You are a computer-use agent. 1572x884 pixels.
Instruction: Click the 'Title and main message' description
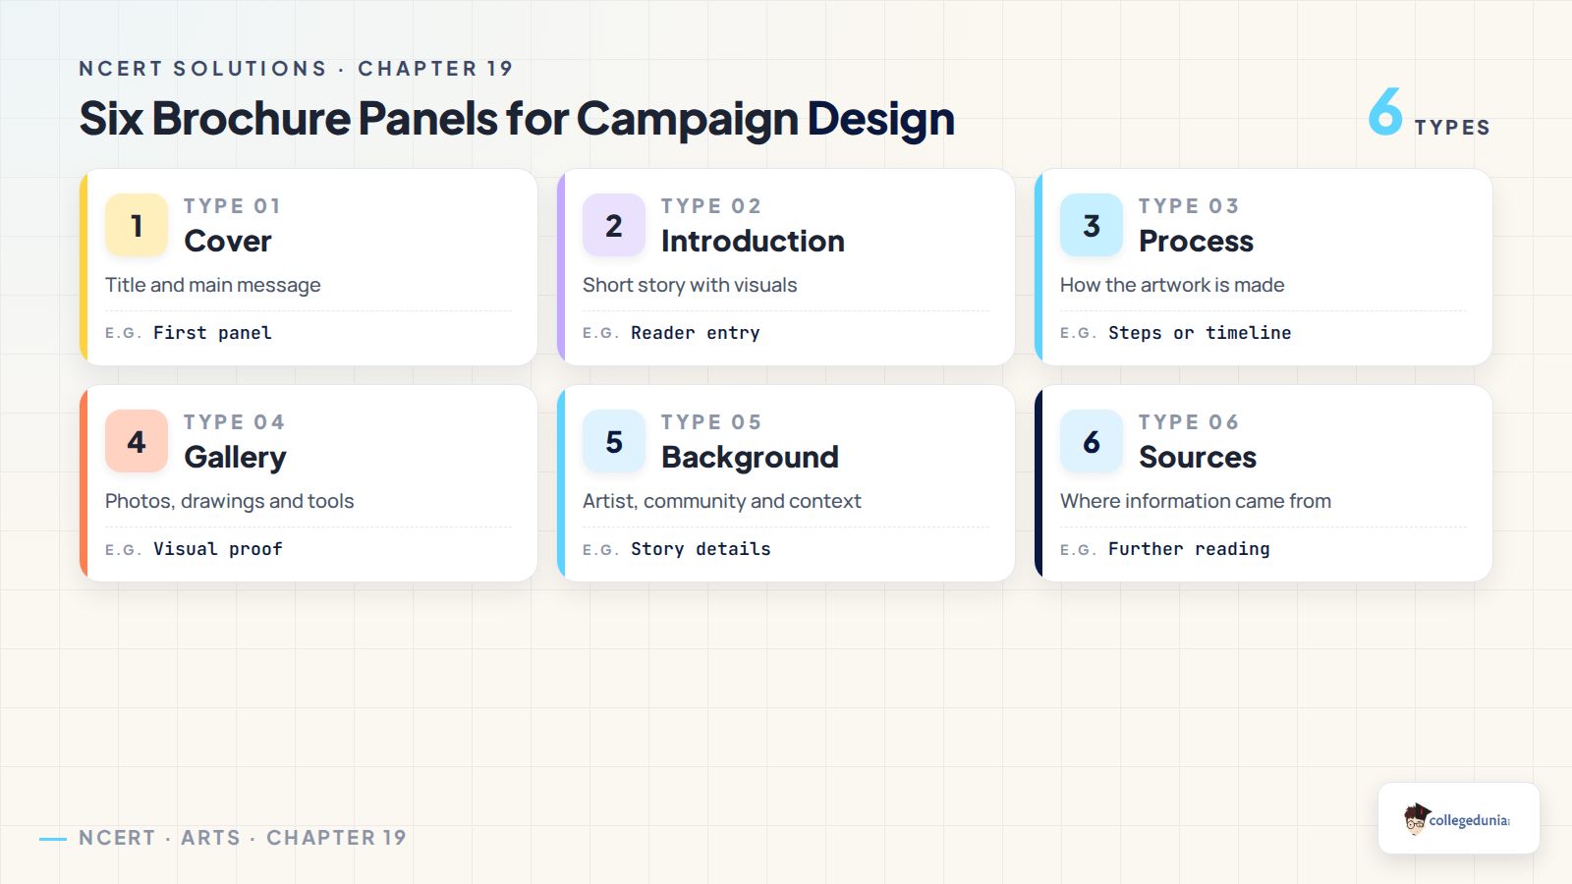tap(213, 285)
